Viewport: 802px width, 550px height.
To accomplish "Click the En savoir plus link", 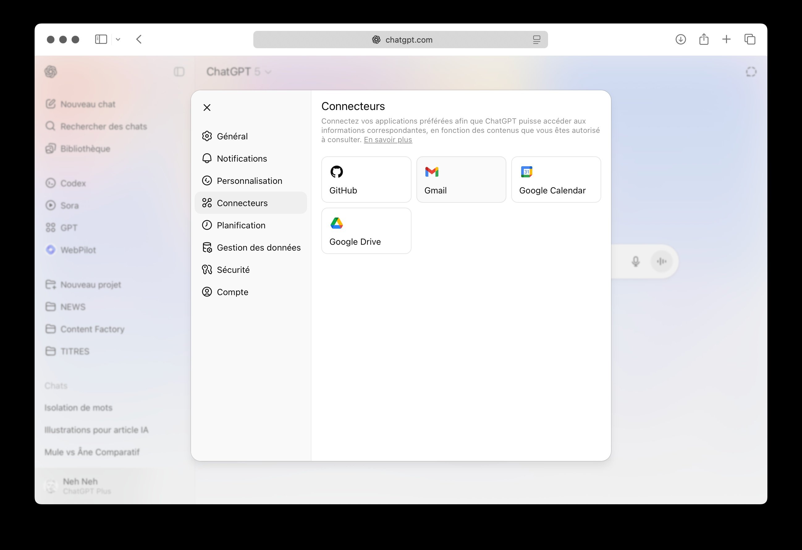I will (x=387, y=139).
